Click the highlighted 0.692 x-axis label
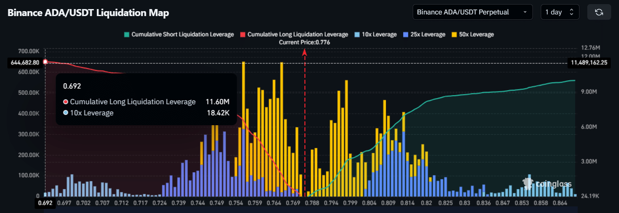This screenshot has width=619, height=213. [44, 203]
